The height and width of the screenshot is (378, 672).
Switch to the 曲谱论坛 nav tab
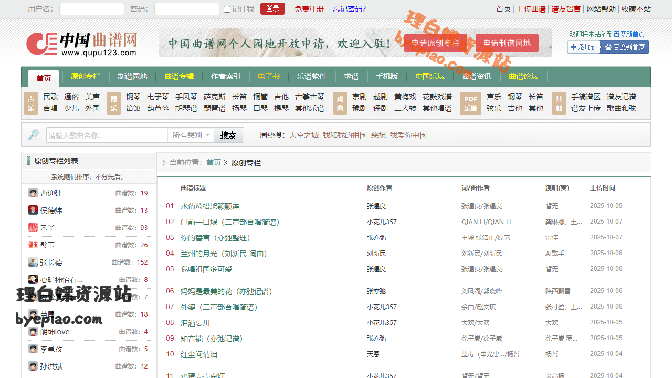click(x=523, y=77)
